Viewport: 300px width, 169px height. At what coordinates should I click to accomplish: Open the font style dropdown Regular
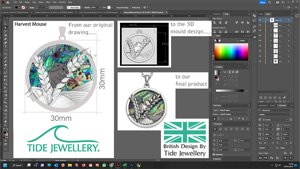tap(276, 114)
